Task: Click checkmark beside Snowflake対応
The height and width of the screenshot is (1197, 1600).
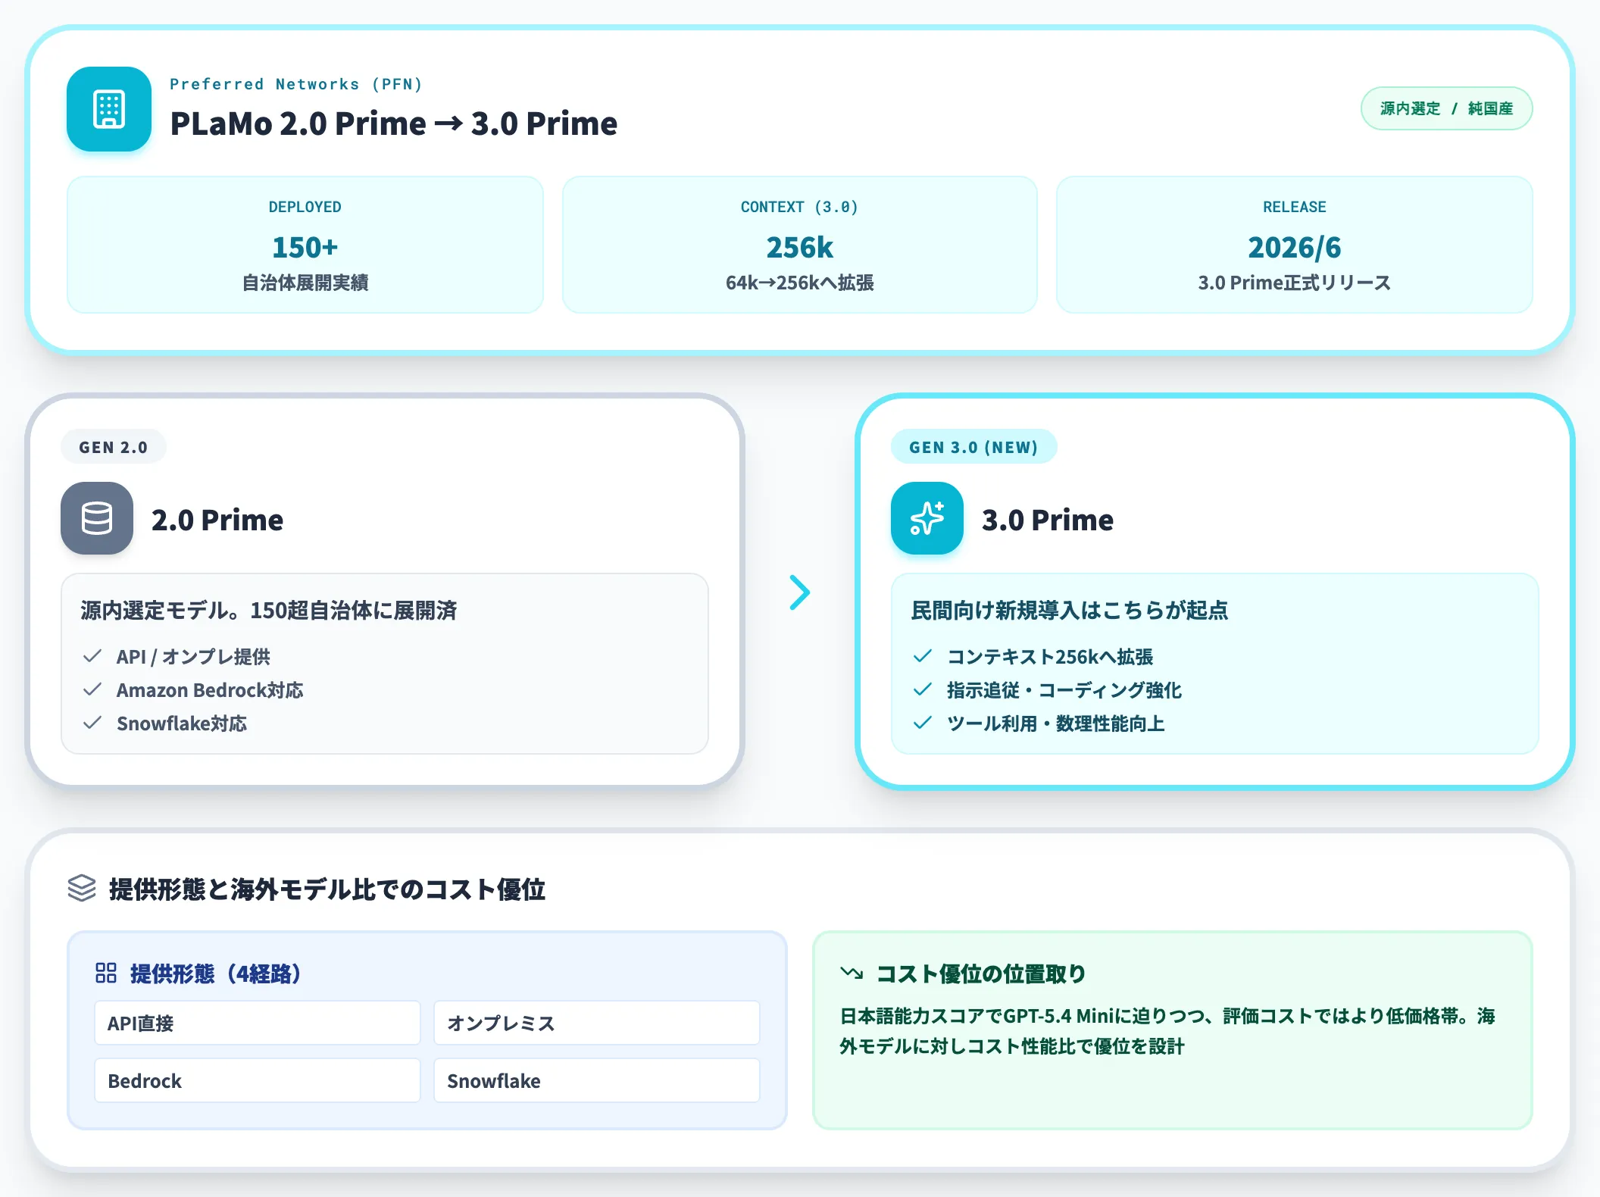Action: [92, 723]
